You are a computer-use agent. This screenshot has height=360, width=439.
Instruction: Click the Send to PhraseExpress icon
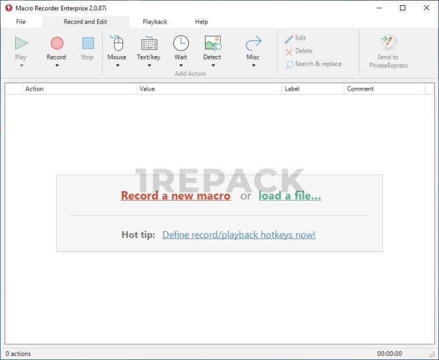[388, 43]
